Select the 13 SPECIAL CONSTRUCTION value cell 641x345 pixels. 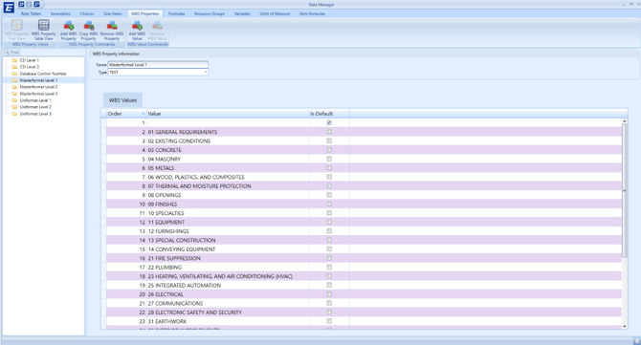pos(228,240)
